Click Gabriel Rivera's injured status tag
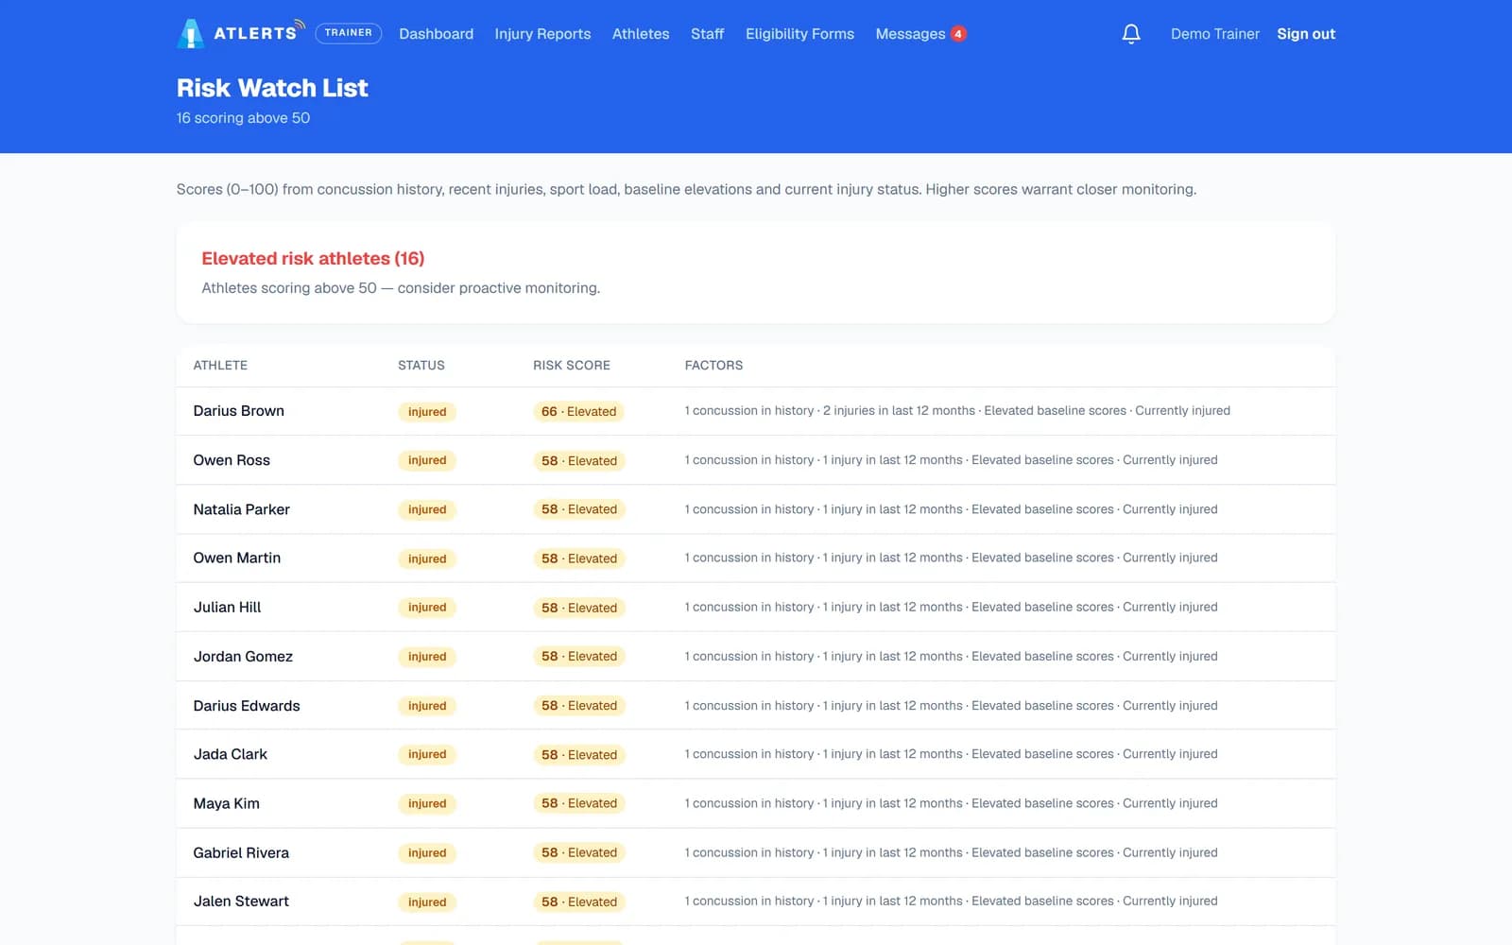The height and width of the screenshot is (945, 1512). coord(427,852)
